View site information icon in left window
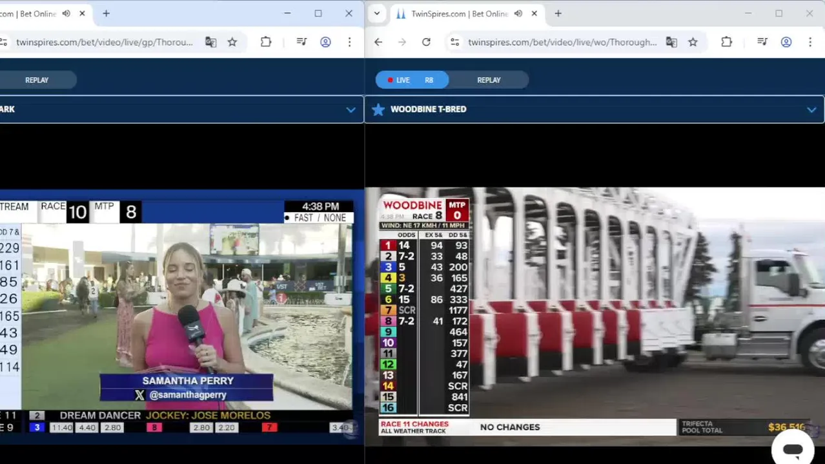This screenshot has height=464, width=825. [x=4, y=42]
